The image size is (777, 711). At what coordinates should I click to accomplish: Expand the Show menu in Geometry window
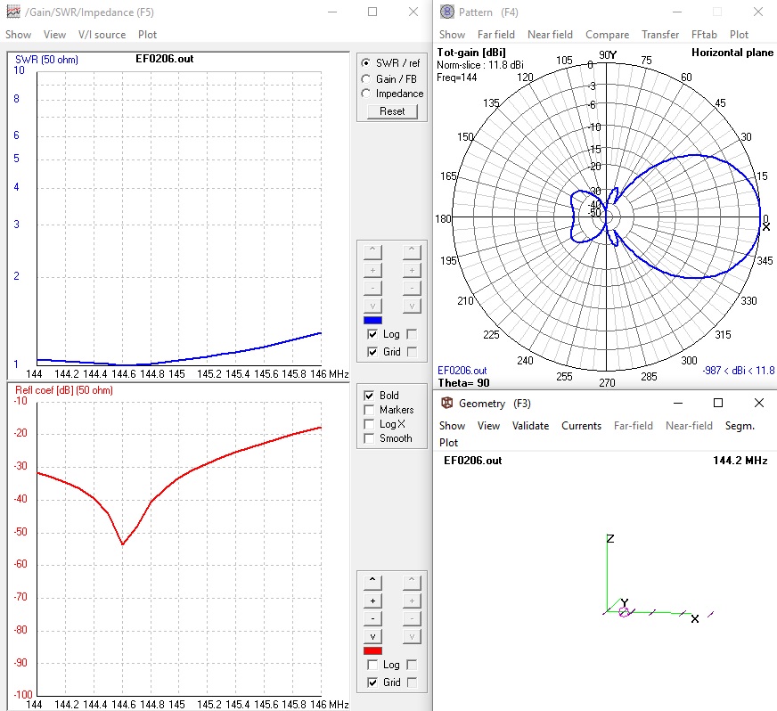click(452, 426)
